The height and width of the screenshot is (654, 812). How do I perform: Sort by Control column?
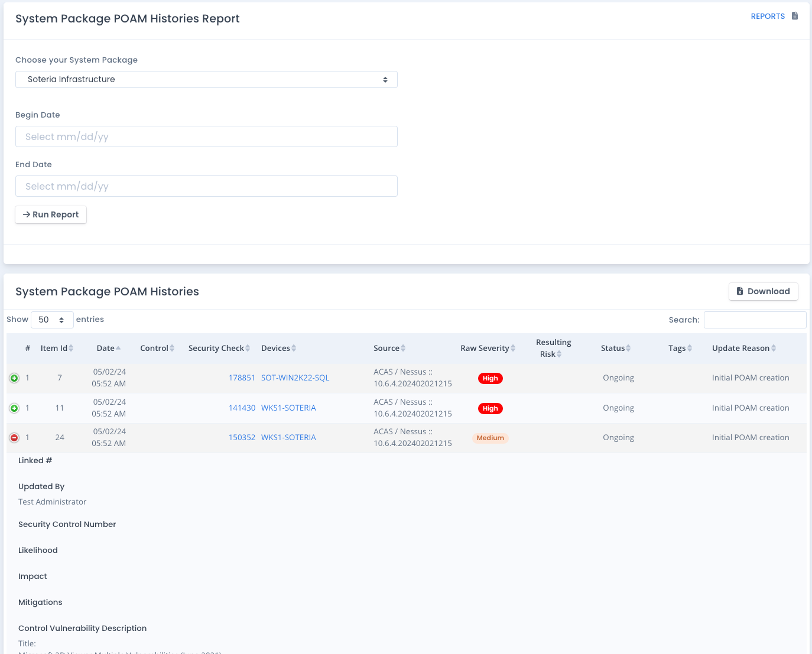click(x=157, y=349)
